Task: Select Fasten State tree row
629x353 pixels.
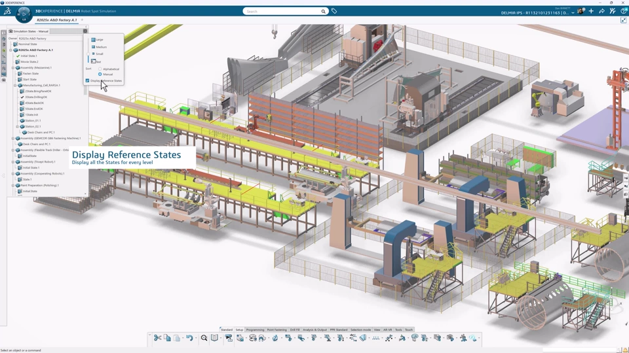Action: [28, 74]
